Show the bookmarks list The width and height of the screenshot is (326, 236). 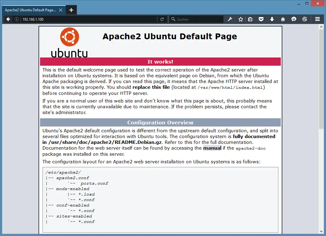[x=250, y=19]
